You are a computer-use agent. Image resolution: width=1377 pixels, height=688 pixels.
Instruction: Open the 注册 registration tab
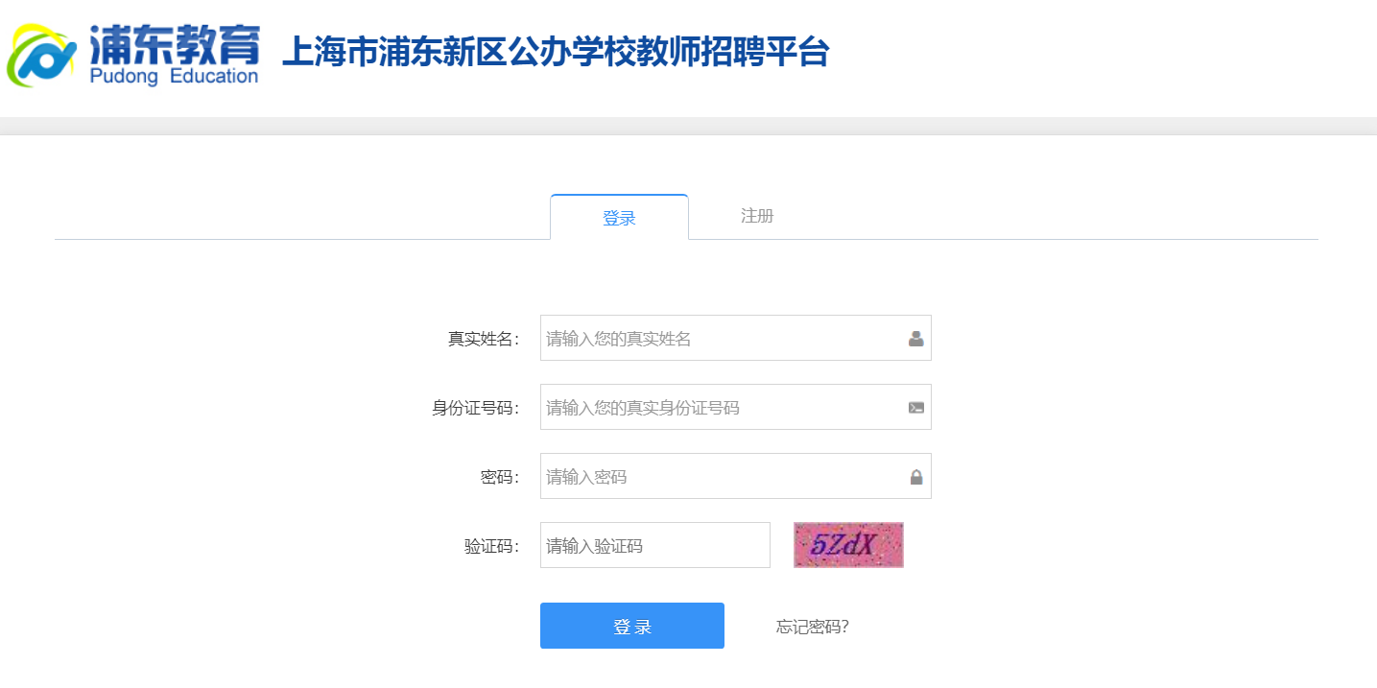pyautogui.click(x=757, y=216)
